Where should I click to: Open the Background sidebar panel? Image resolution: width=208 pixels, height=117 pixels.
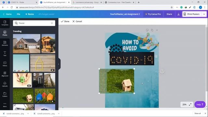(5, 74)
